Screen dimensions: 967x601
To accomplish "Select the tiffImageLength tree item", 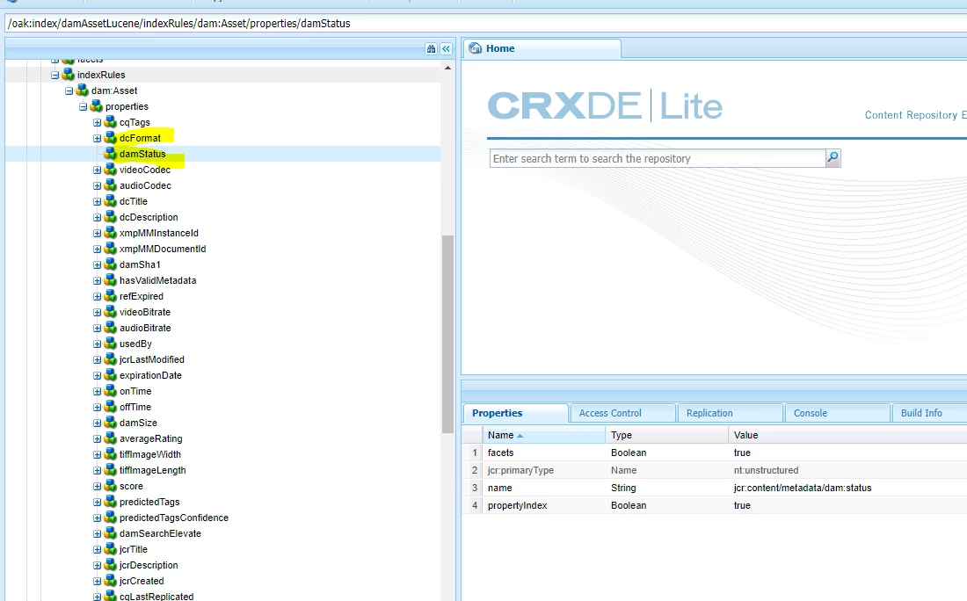I will 152,470.
